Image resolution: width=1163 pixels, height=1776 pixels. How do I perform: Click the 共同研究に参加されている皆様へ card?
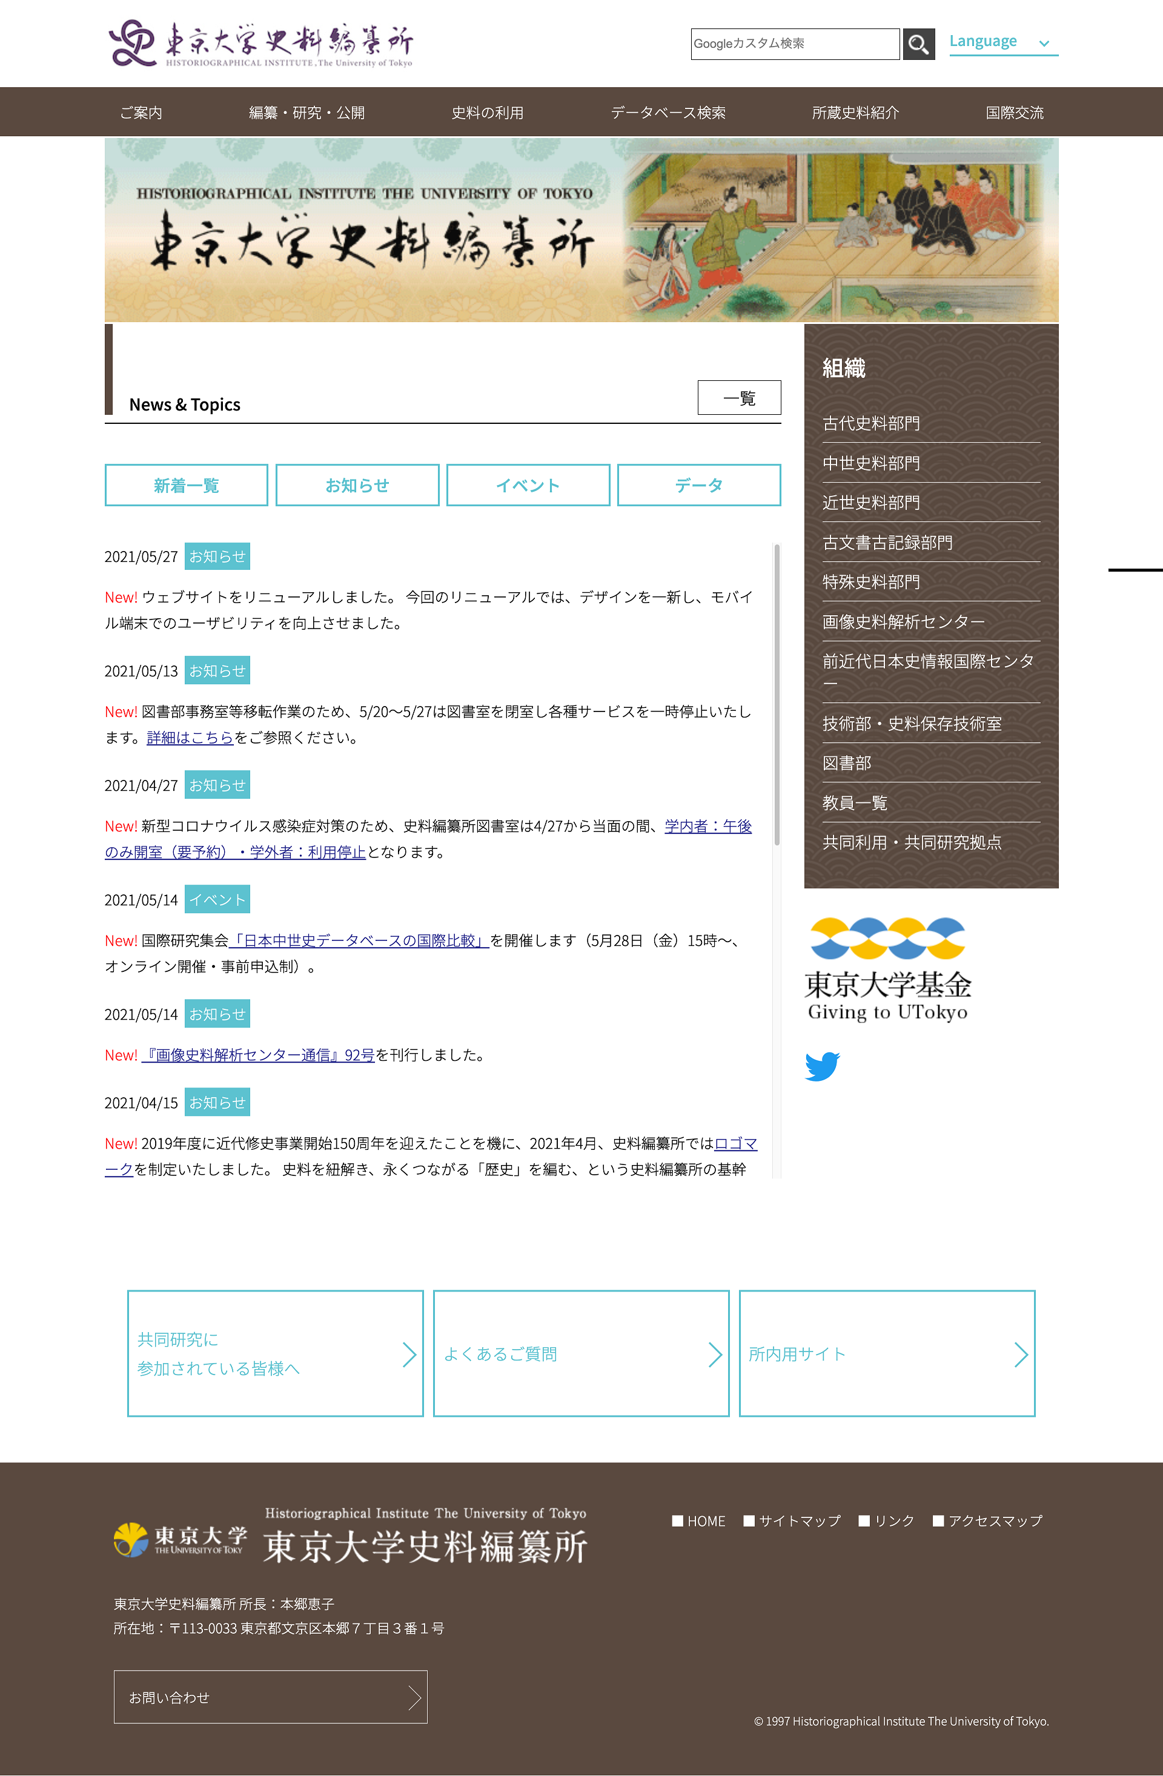(276, 1353)
